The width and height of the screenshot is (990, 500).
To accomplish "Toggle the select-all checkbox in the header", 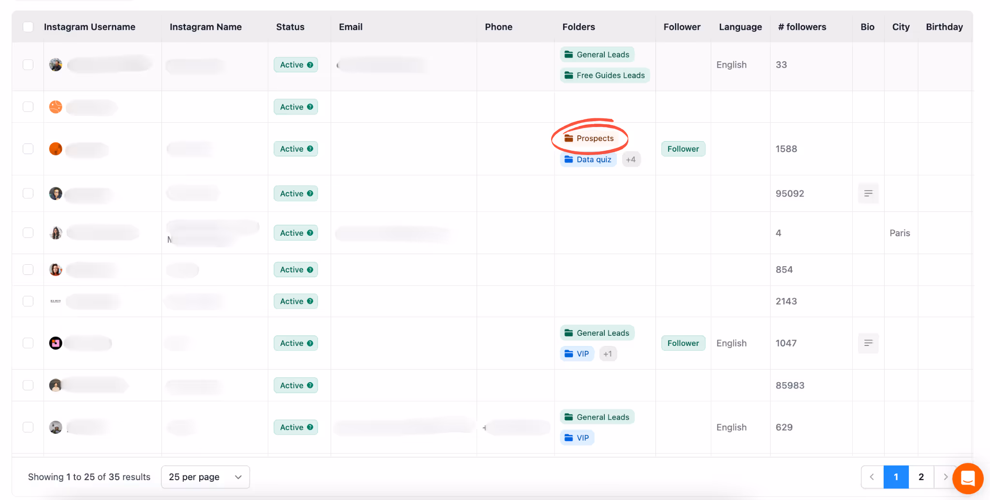I will 28,27.
